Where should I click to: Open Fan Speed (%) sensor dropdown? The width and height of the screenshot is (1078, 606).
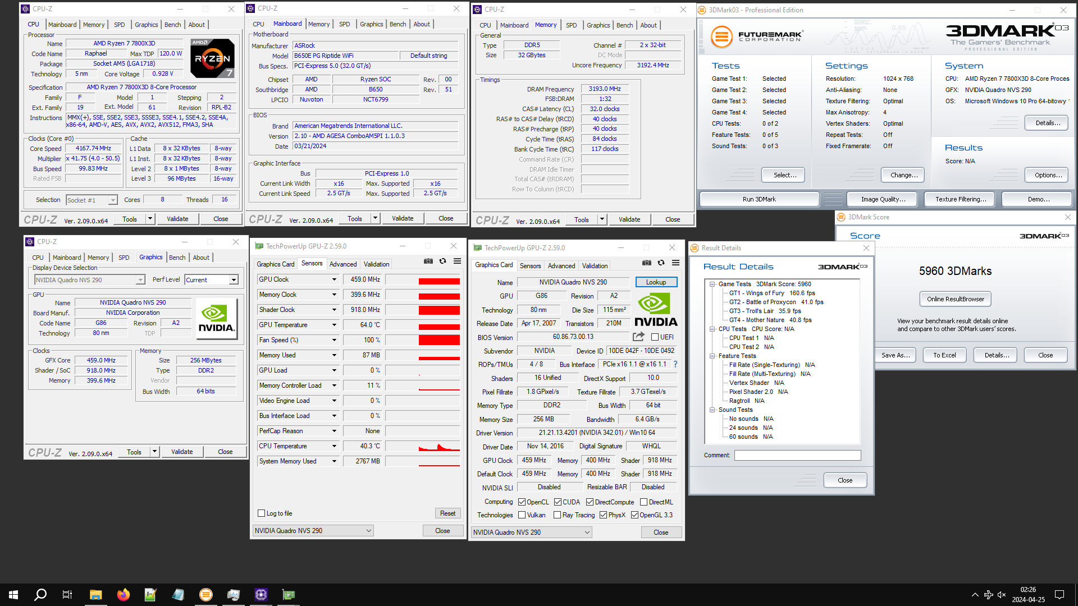334,340
